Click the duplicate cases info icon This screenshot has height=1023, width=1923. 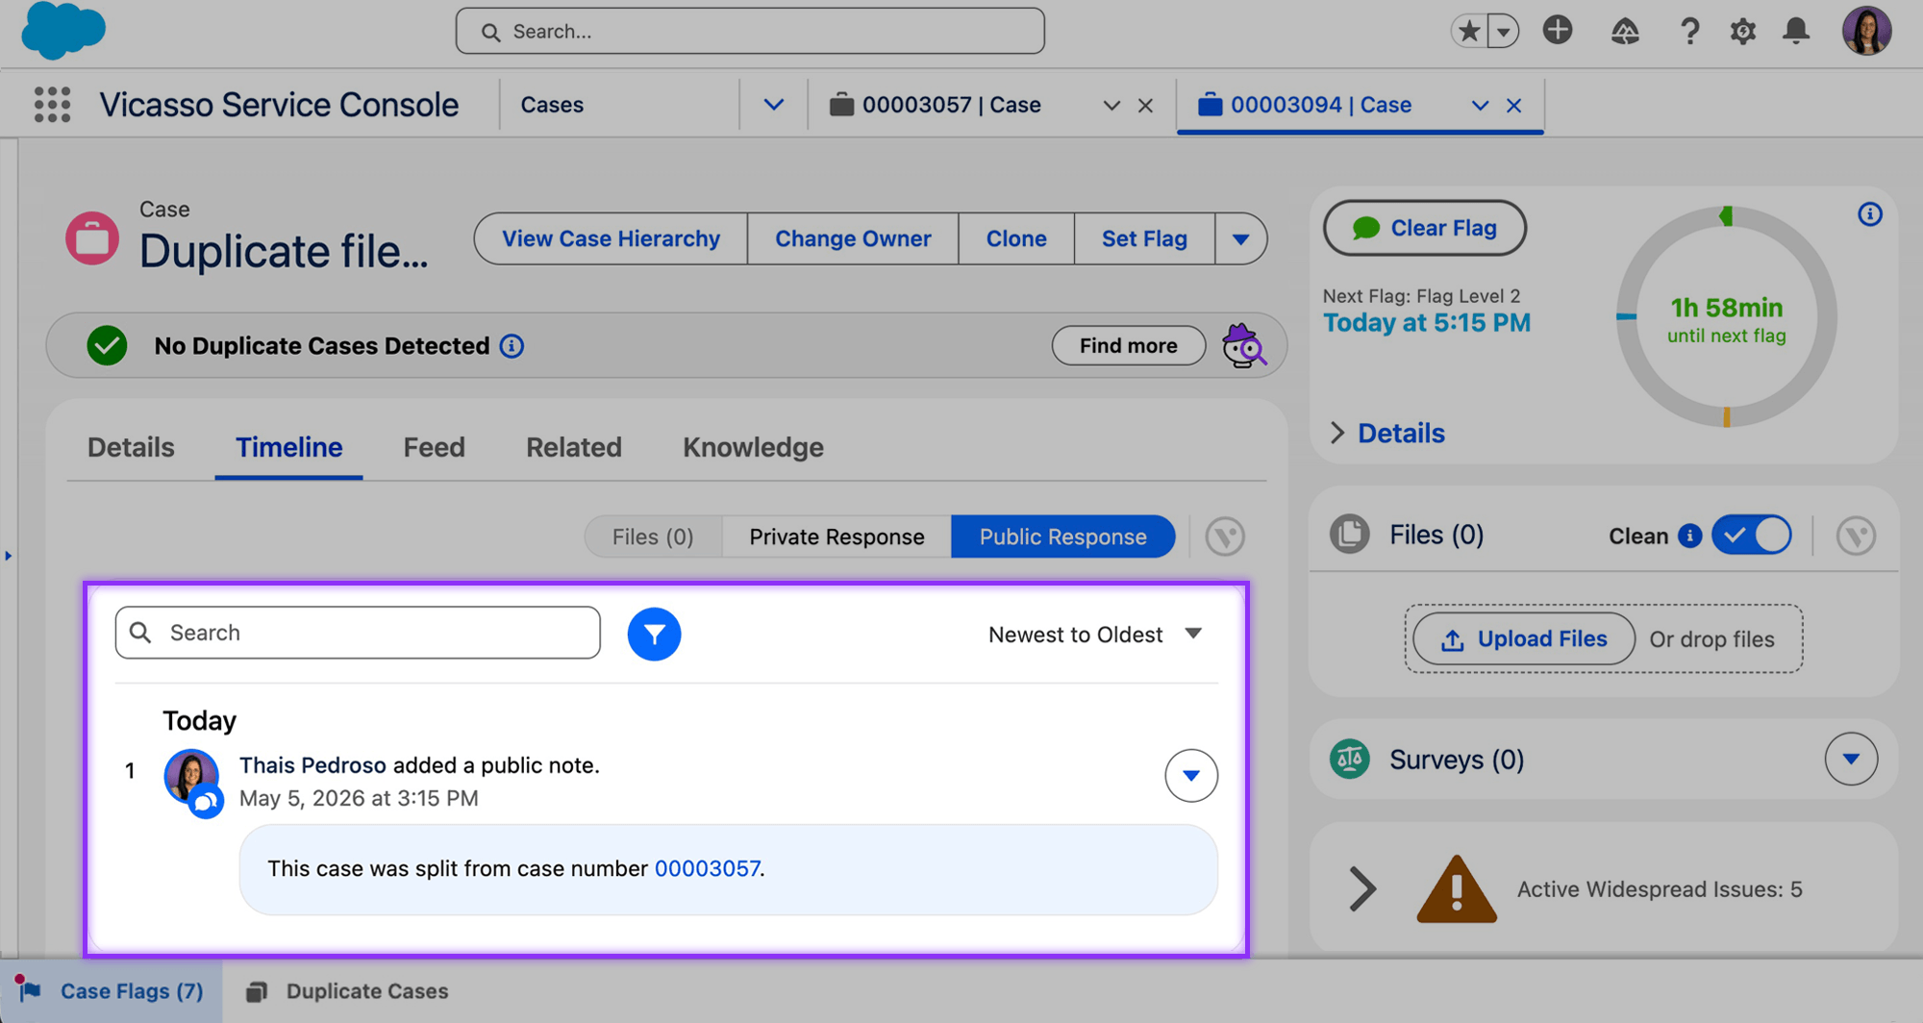click(x=512, y=346)
